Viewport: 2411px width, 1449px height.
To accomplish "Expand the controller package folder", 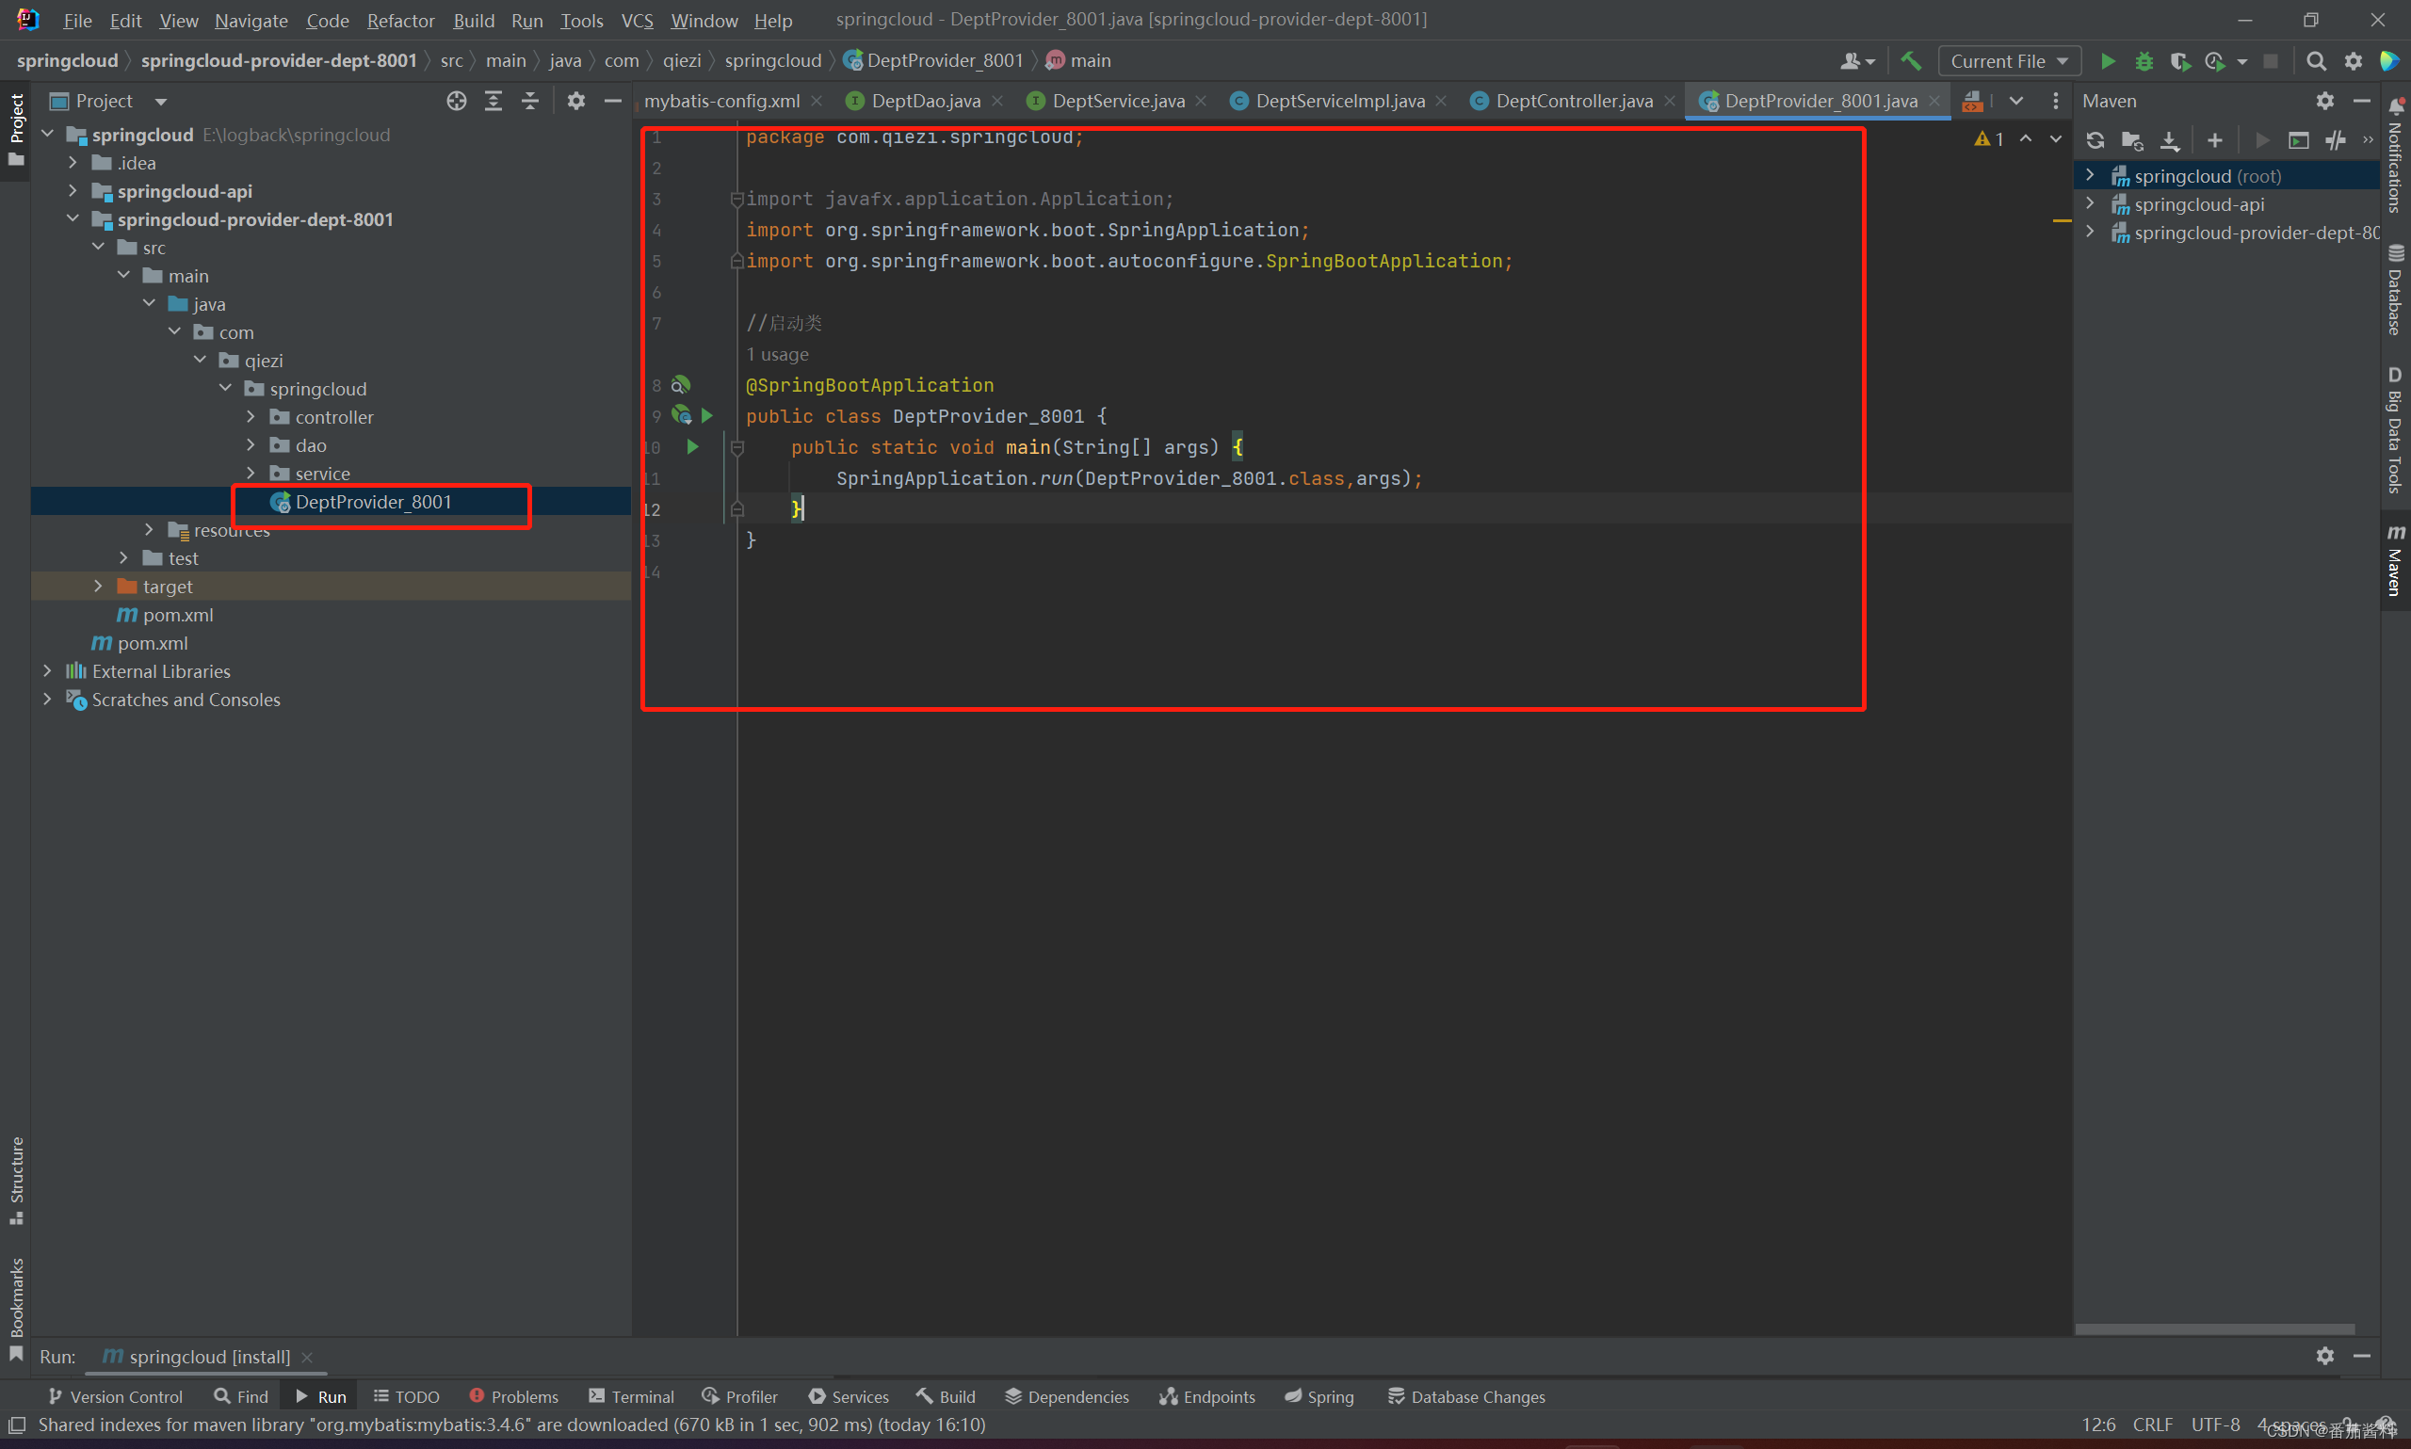I will pos(251,417).
